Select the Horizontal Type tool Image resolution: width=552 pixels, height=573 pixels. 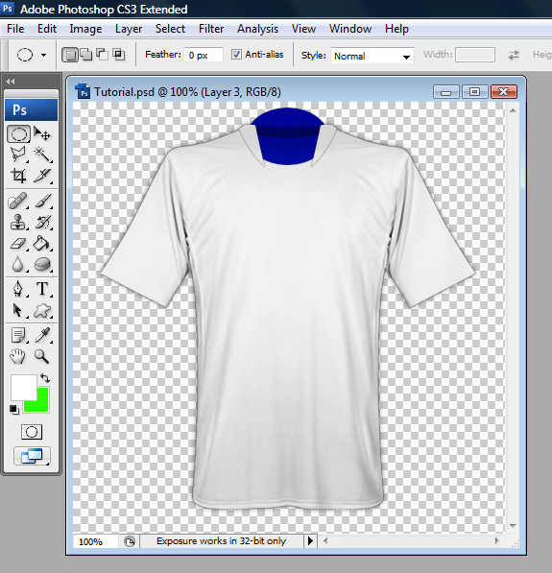click(42, 289)
